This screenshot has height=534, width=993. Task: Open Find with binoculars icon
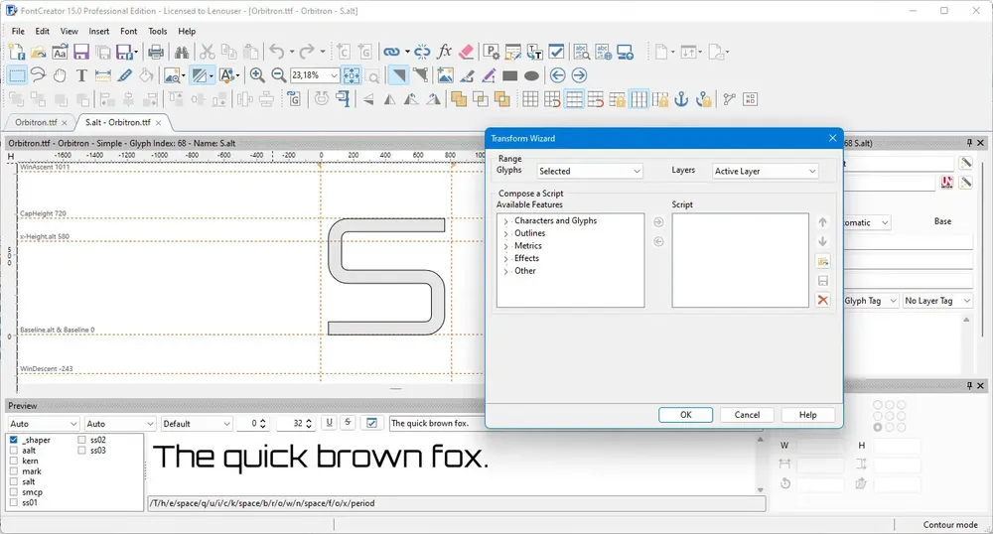[182, 52]
